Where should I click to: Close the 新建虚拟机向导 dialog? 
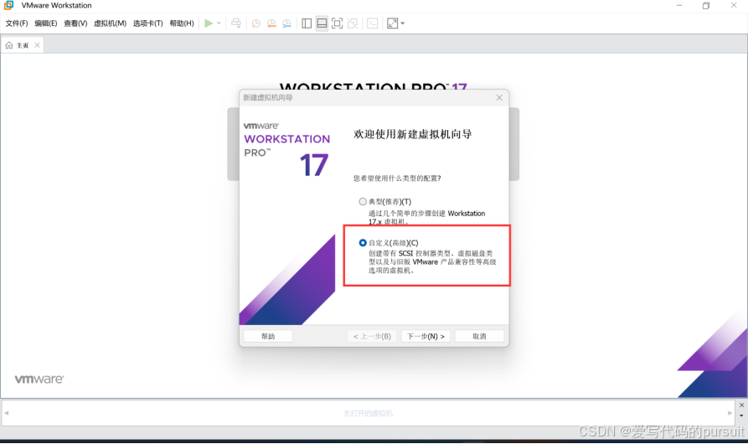coord(499,98)
